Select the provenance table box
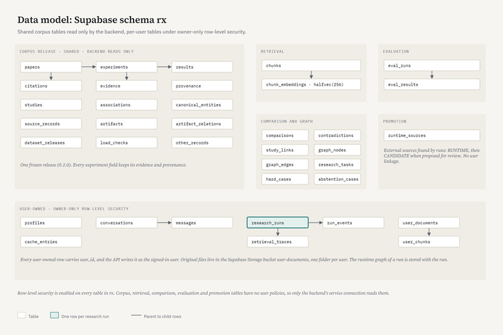The height and width of the screenshot is (335, 503). [x=202, y=86]
